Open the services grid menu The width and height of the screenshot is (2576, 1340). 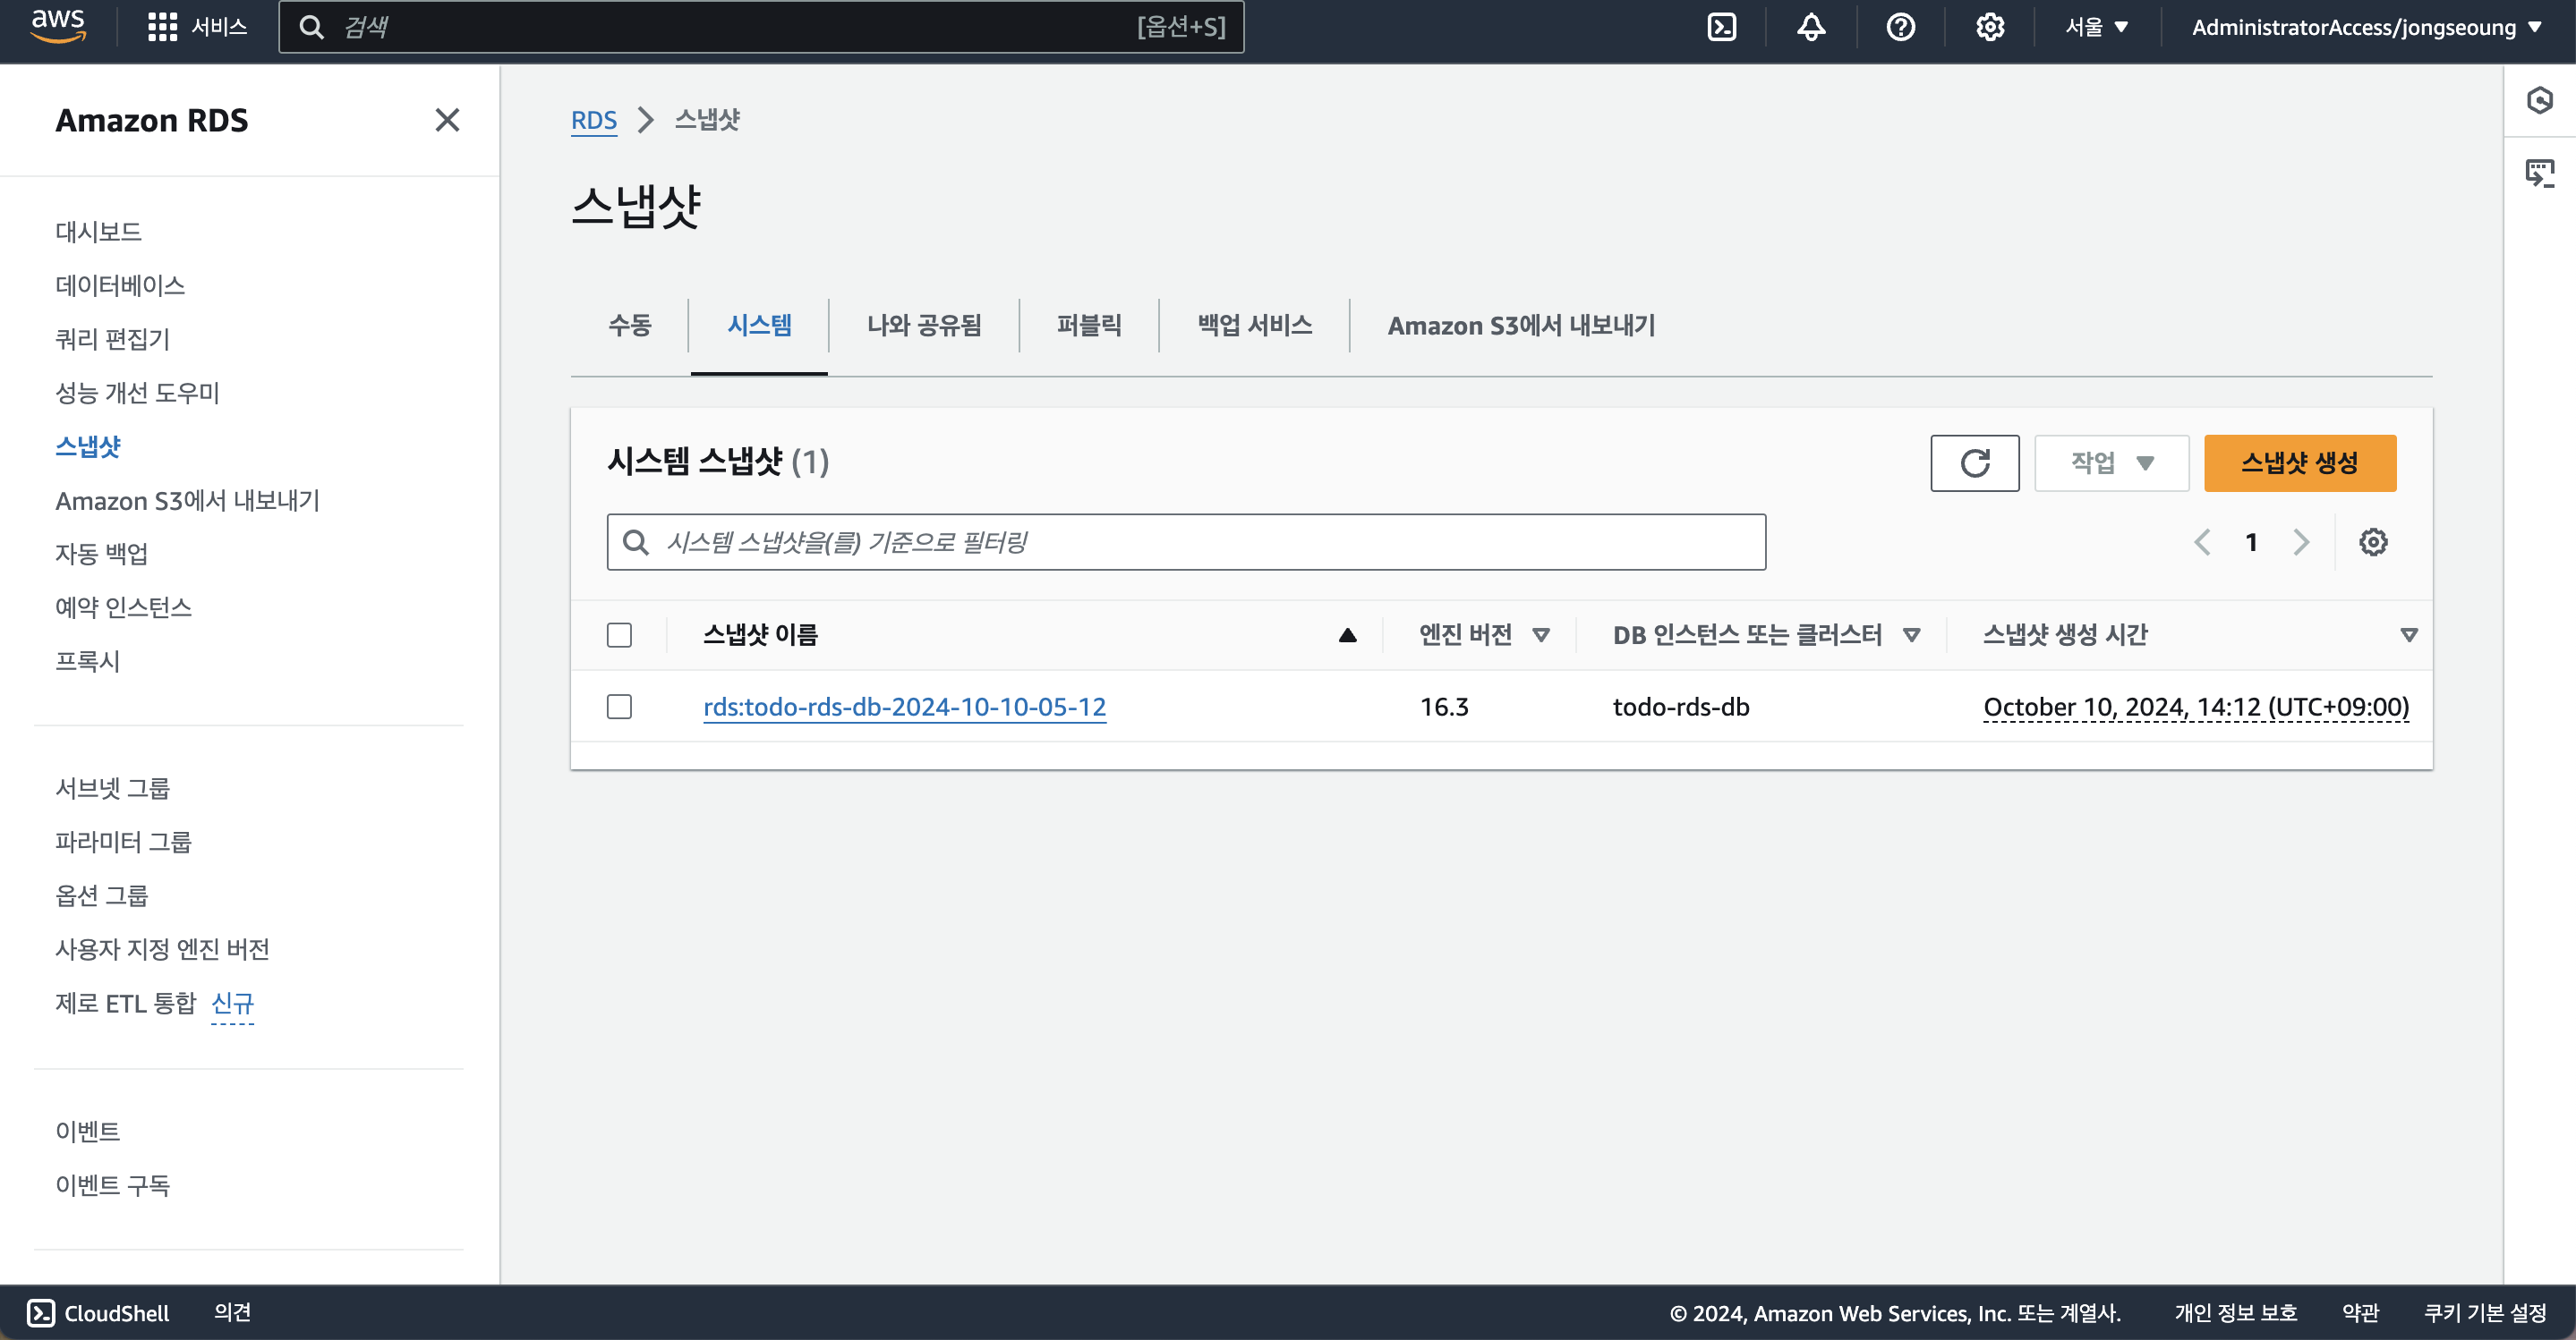click(x=162, y=27)
